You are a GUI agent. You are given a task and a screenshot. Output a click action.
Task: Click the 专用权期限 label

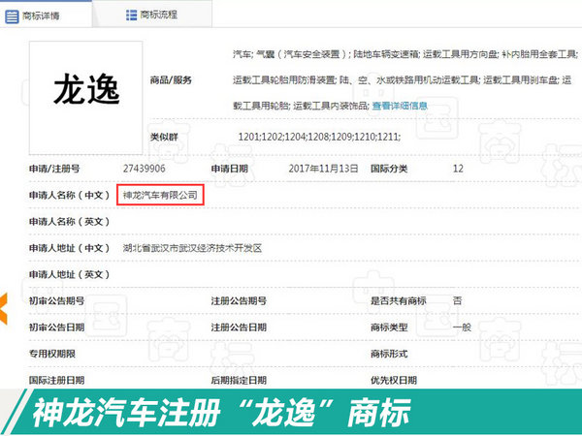click(52, 354)
